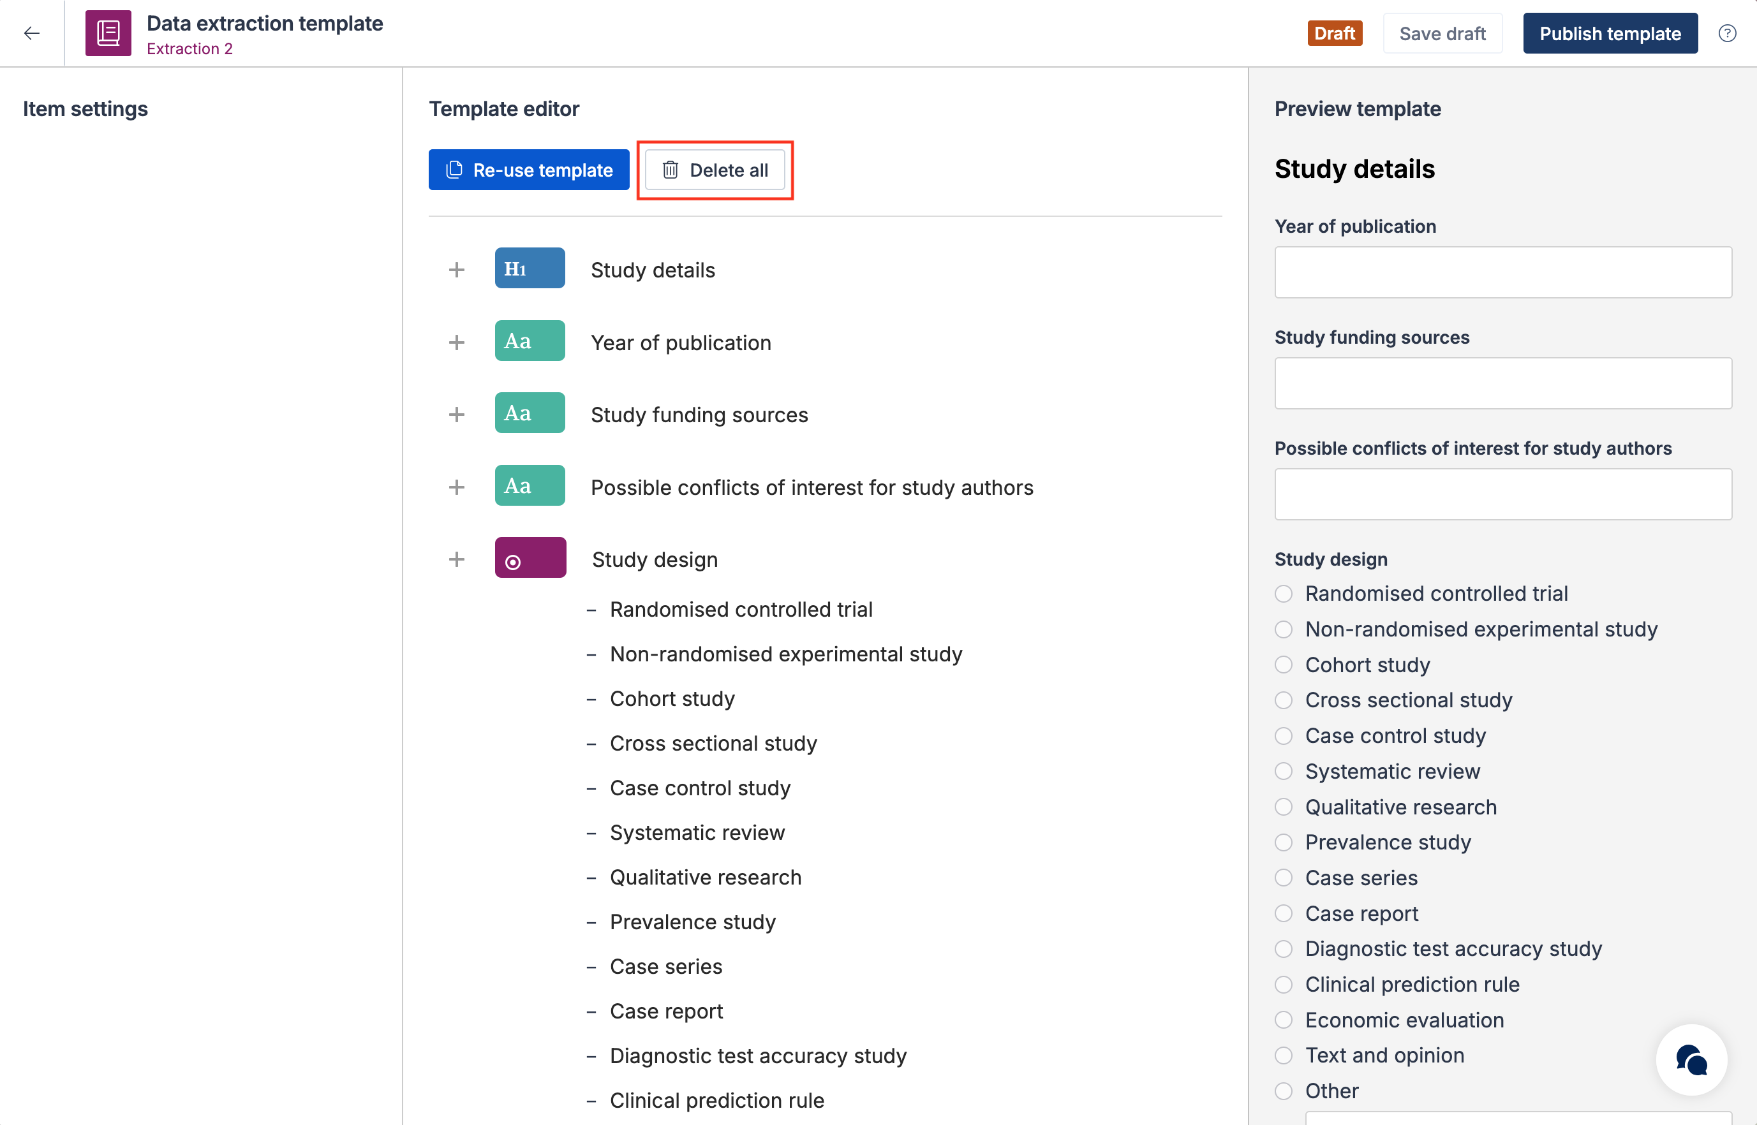Select Study details item in template editor
Image resolution: width=1757 pixels, height=1125 pixels.
point(653,270)
